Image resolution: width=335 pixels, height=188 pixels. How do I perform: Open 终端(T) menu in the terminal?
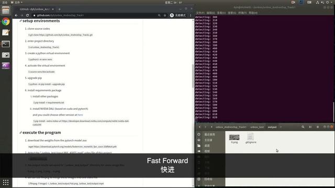pyautogui.click(x=242, y=13)
